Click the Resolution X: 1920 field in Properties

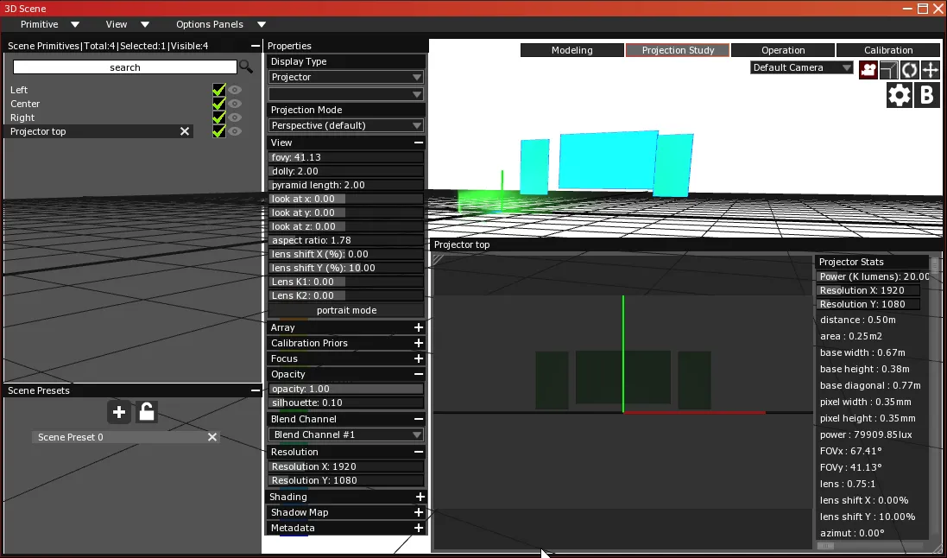(346, 466)
